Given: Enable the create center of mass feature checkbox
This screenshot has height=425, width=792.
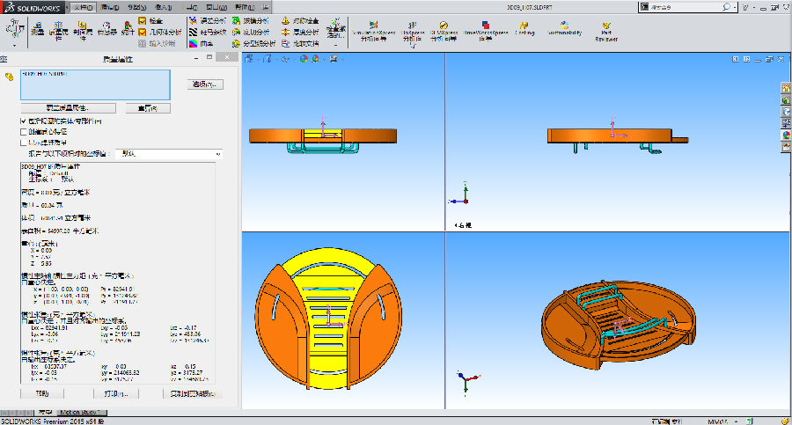Looking at the screenshot, I should (24, 131).
